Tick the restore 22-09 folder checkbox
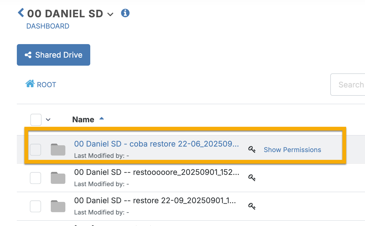 (x=35, y=206)
